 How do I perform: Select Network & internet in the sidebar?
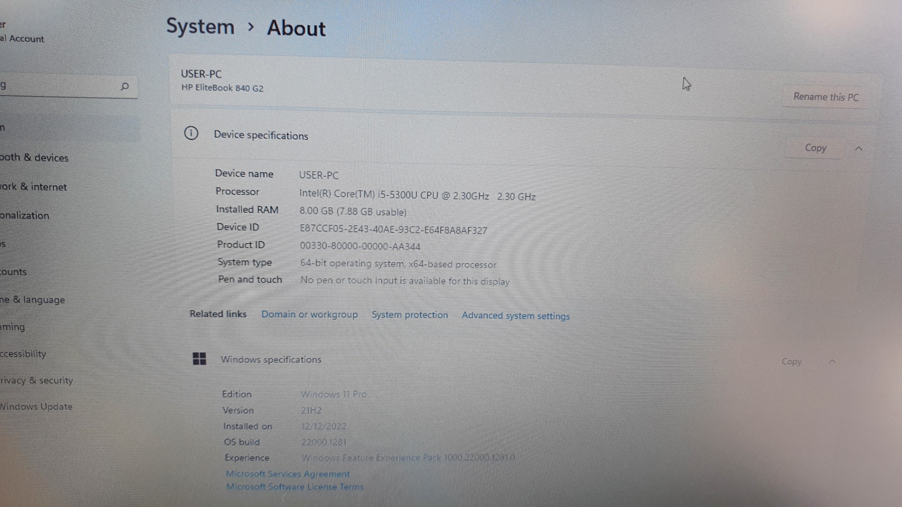[x=33, y=187]
